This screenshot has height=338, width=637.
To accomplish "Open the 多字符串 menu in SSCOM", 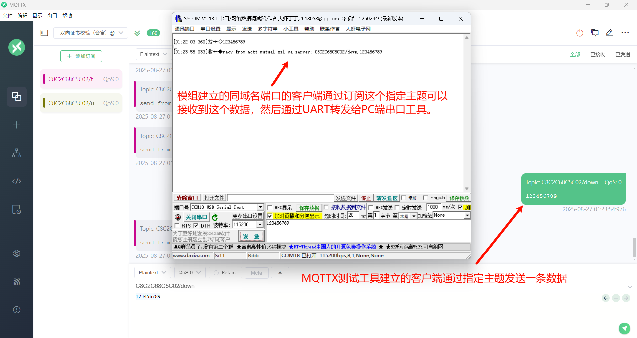I will click(x=267, y=29).
